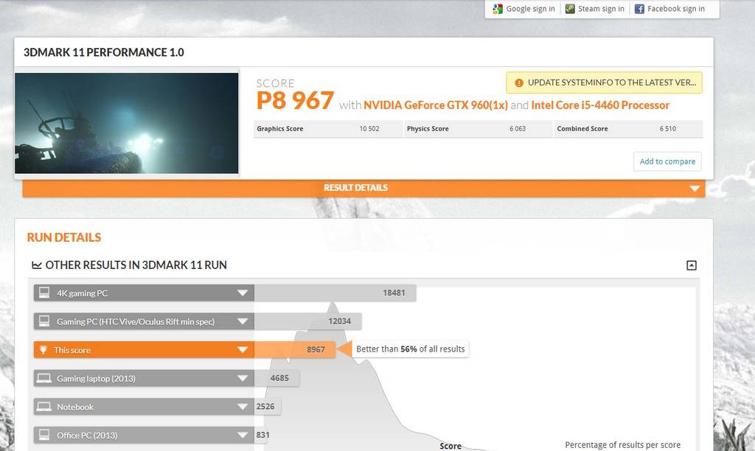
Task: Click the chart icon beside Other Results
Action: point(37,265)
